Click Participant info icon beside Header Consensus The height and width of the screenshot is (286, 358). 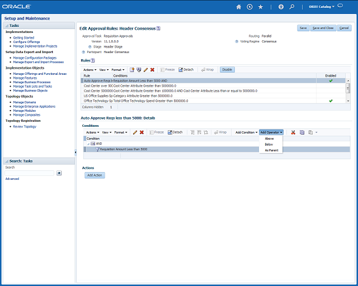[x=83, y=52]
